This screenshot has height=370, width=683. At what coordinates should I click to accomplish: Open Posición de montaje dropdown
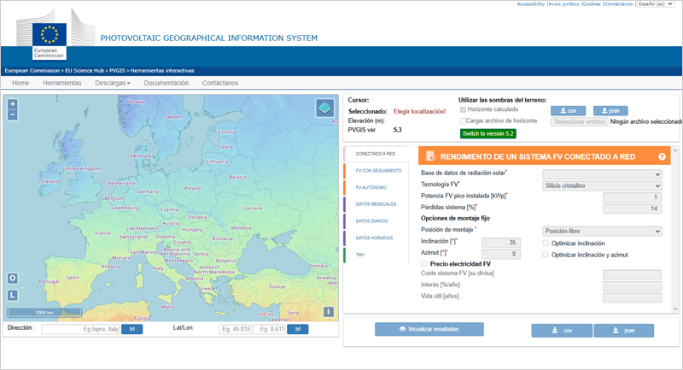pos(602,231)
